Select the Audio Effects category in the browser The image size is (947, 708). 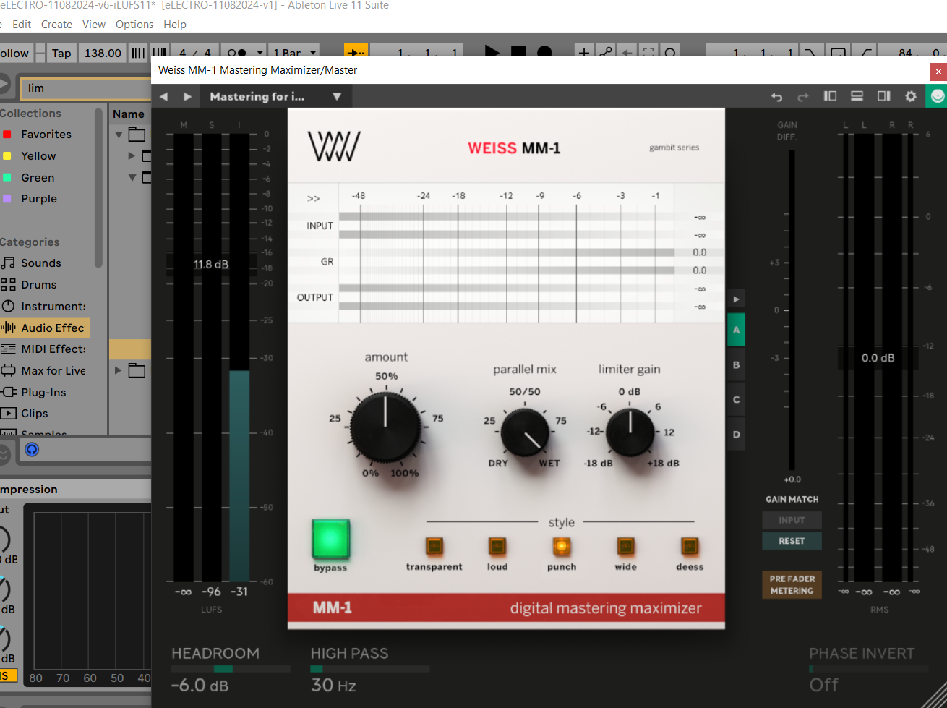[45, 328]
